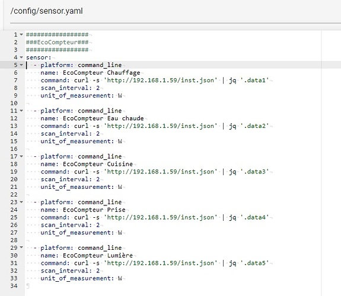Collapse the Cuisine sensor block on line 17
341x296 pixels.
point(21,156)
